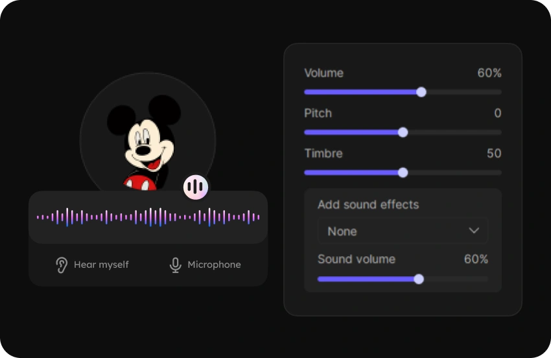Select the Mickey Mouse voice avatar

[147, 139]
